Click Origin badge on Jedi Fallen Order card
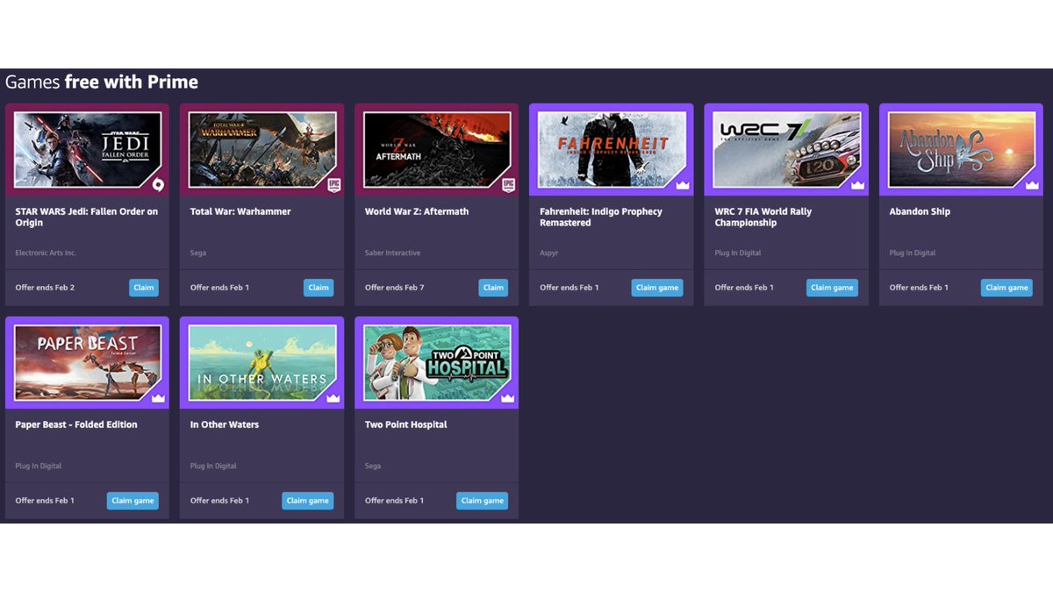The width and height of the screenshot is (1053, 592). (158, 185)
